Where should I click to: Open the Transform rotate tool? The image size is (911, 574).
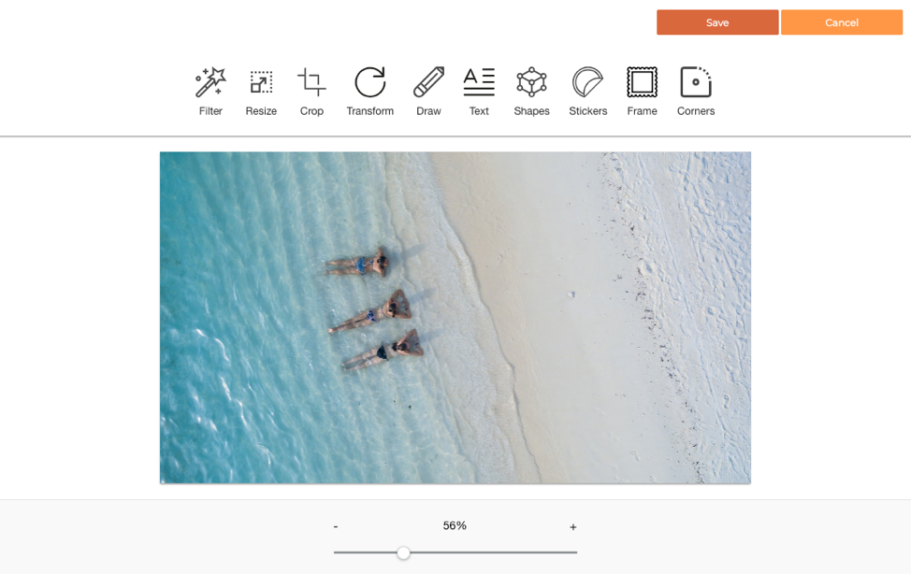click(x=369, y=83)
